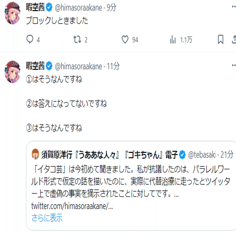Click the share icon on the first tweet
The width and height of the screenshot is (236, 236).
(234, 40)
